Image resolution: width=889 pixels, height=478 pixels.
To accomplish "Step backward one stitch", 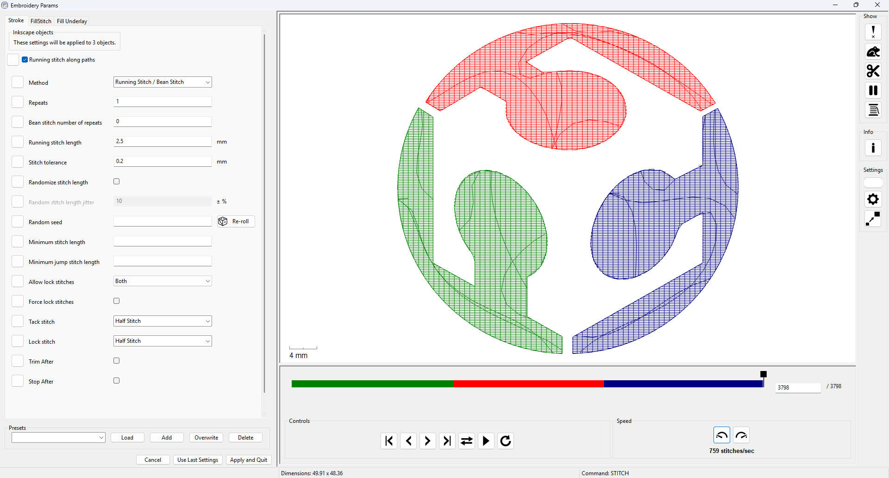I will tap(408, 440).
